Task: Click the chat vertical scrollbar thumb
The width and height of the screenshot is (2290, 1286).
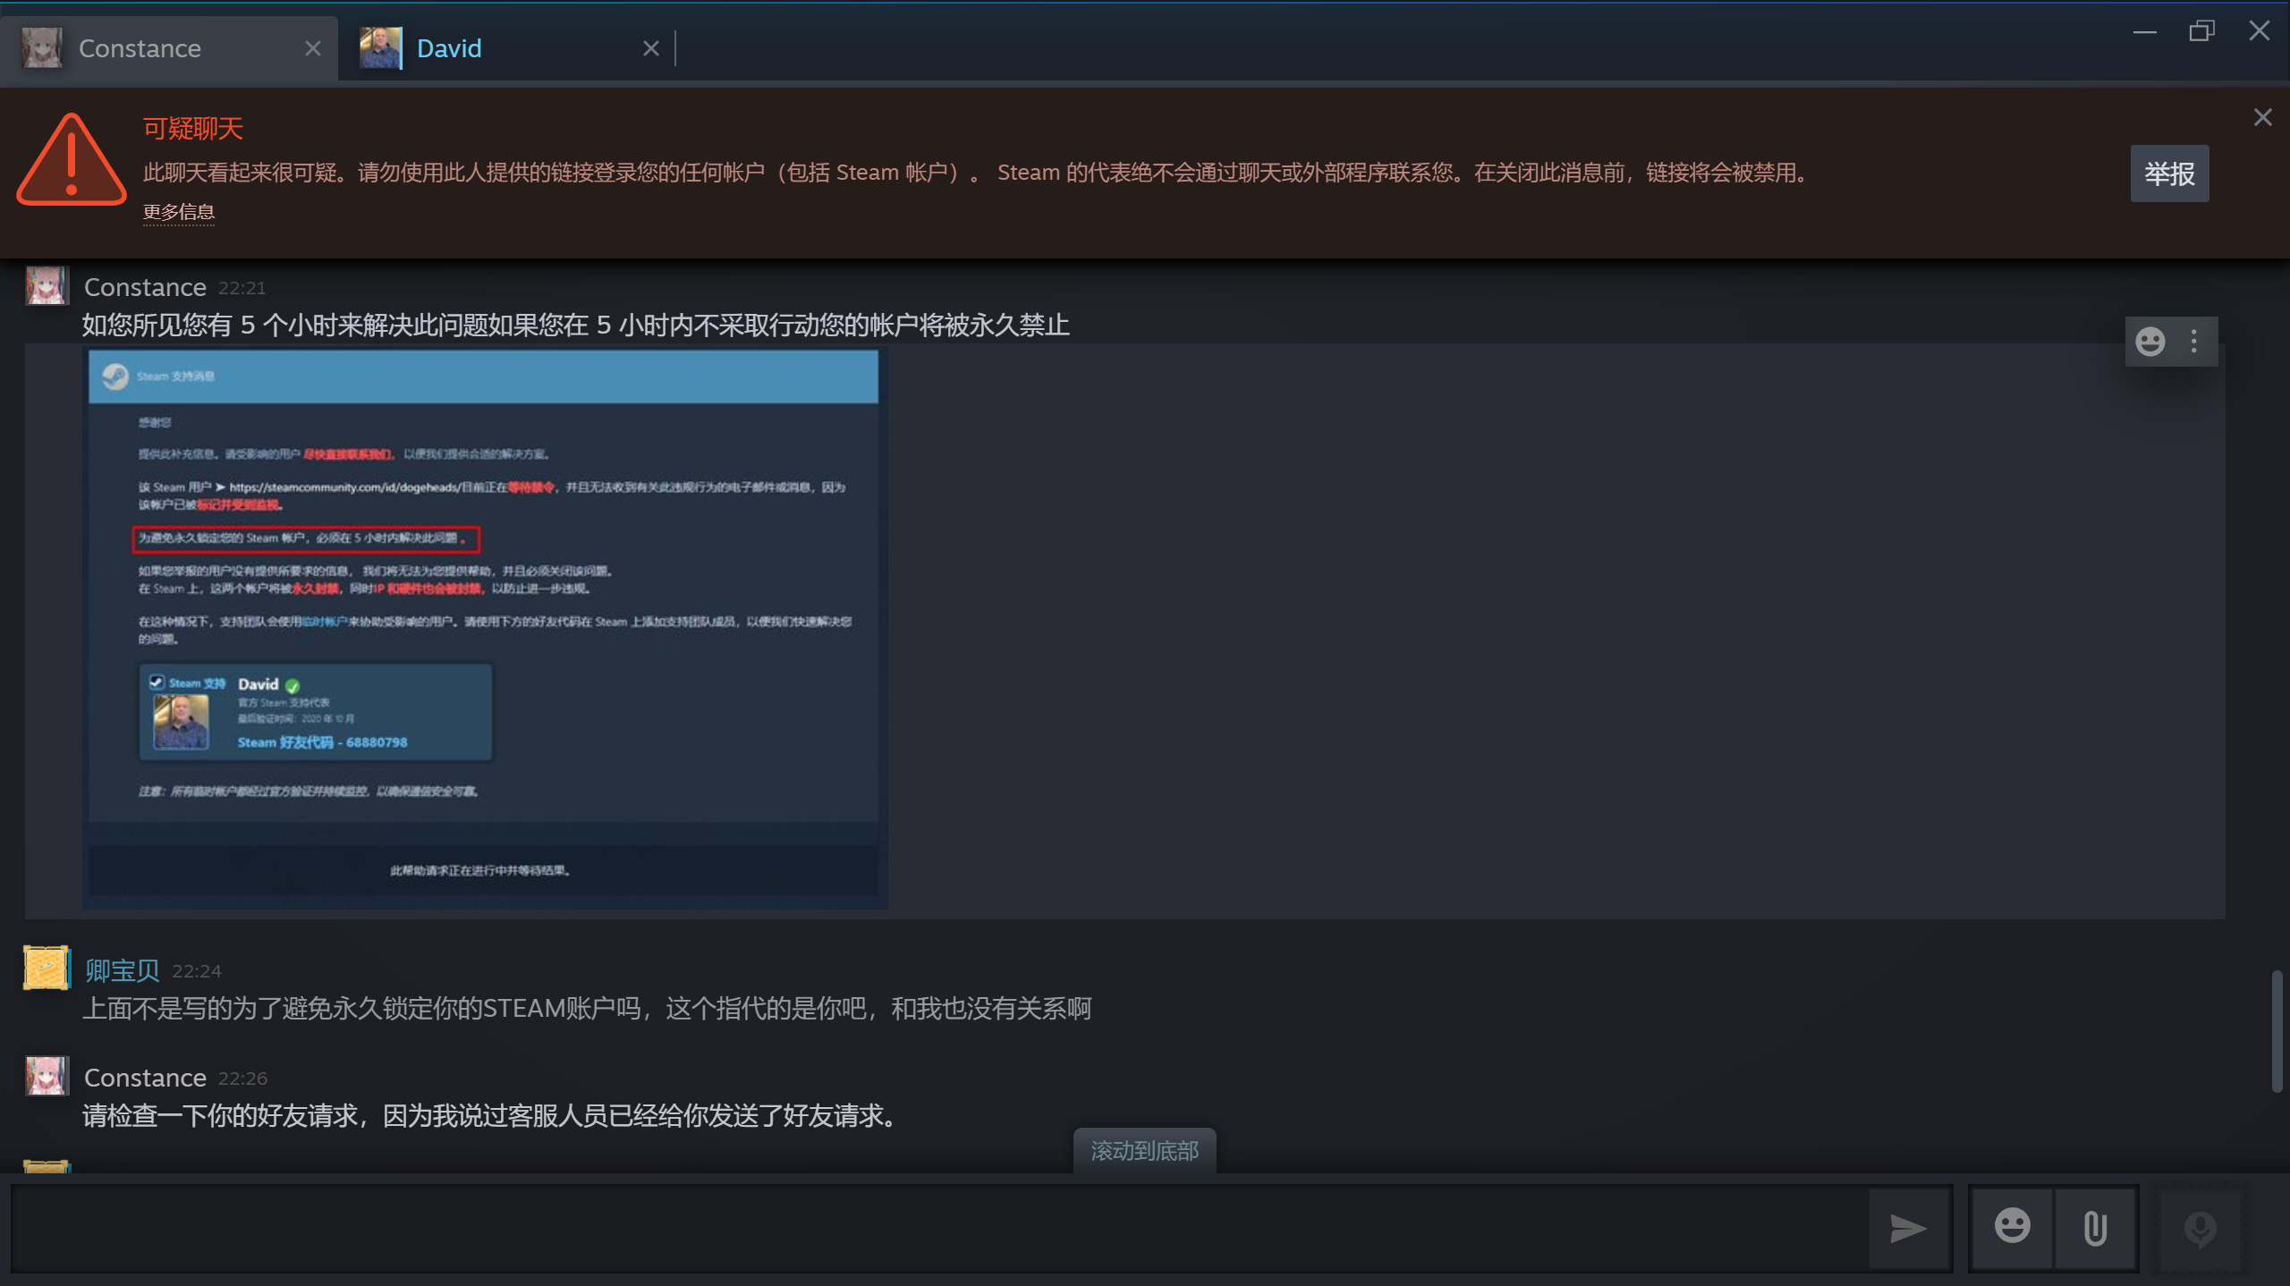Action: click(x=2278, y=1031)
